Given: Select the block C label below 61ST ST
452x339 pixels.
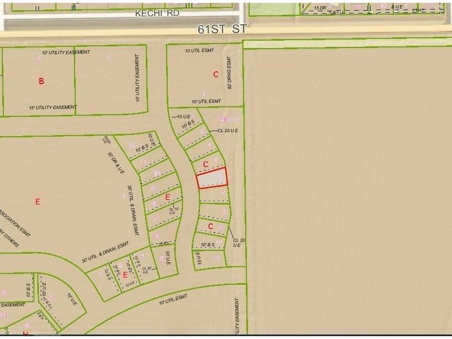Looking at the screenshot, I should 215,74.
